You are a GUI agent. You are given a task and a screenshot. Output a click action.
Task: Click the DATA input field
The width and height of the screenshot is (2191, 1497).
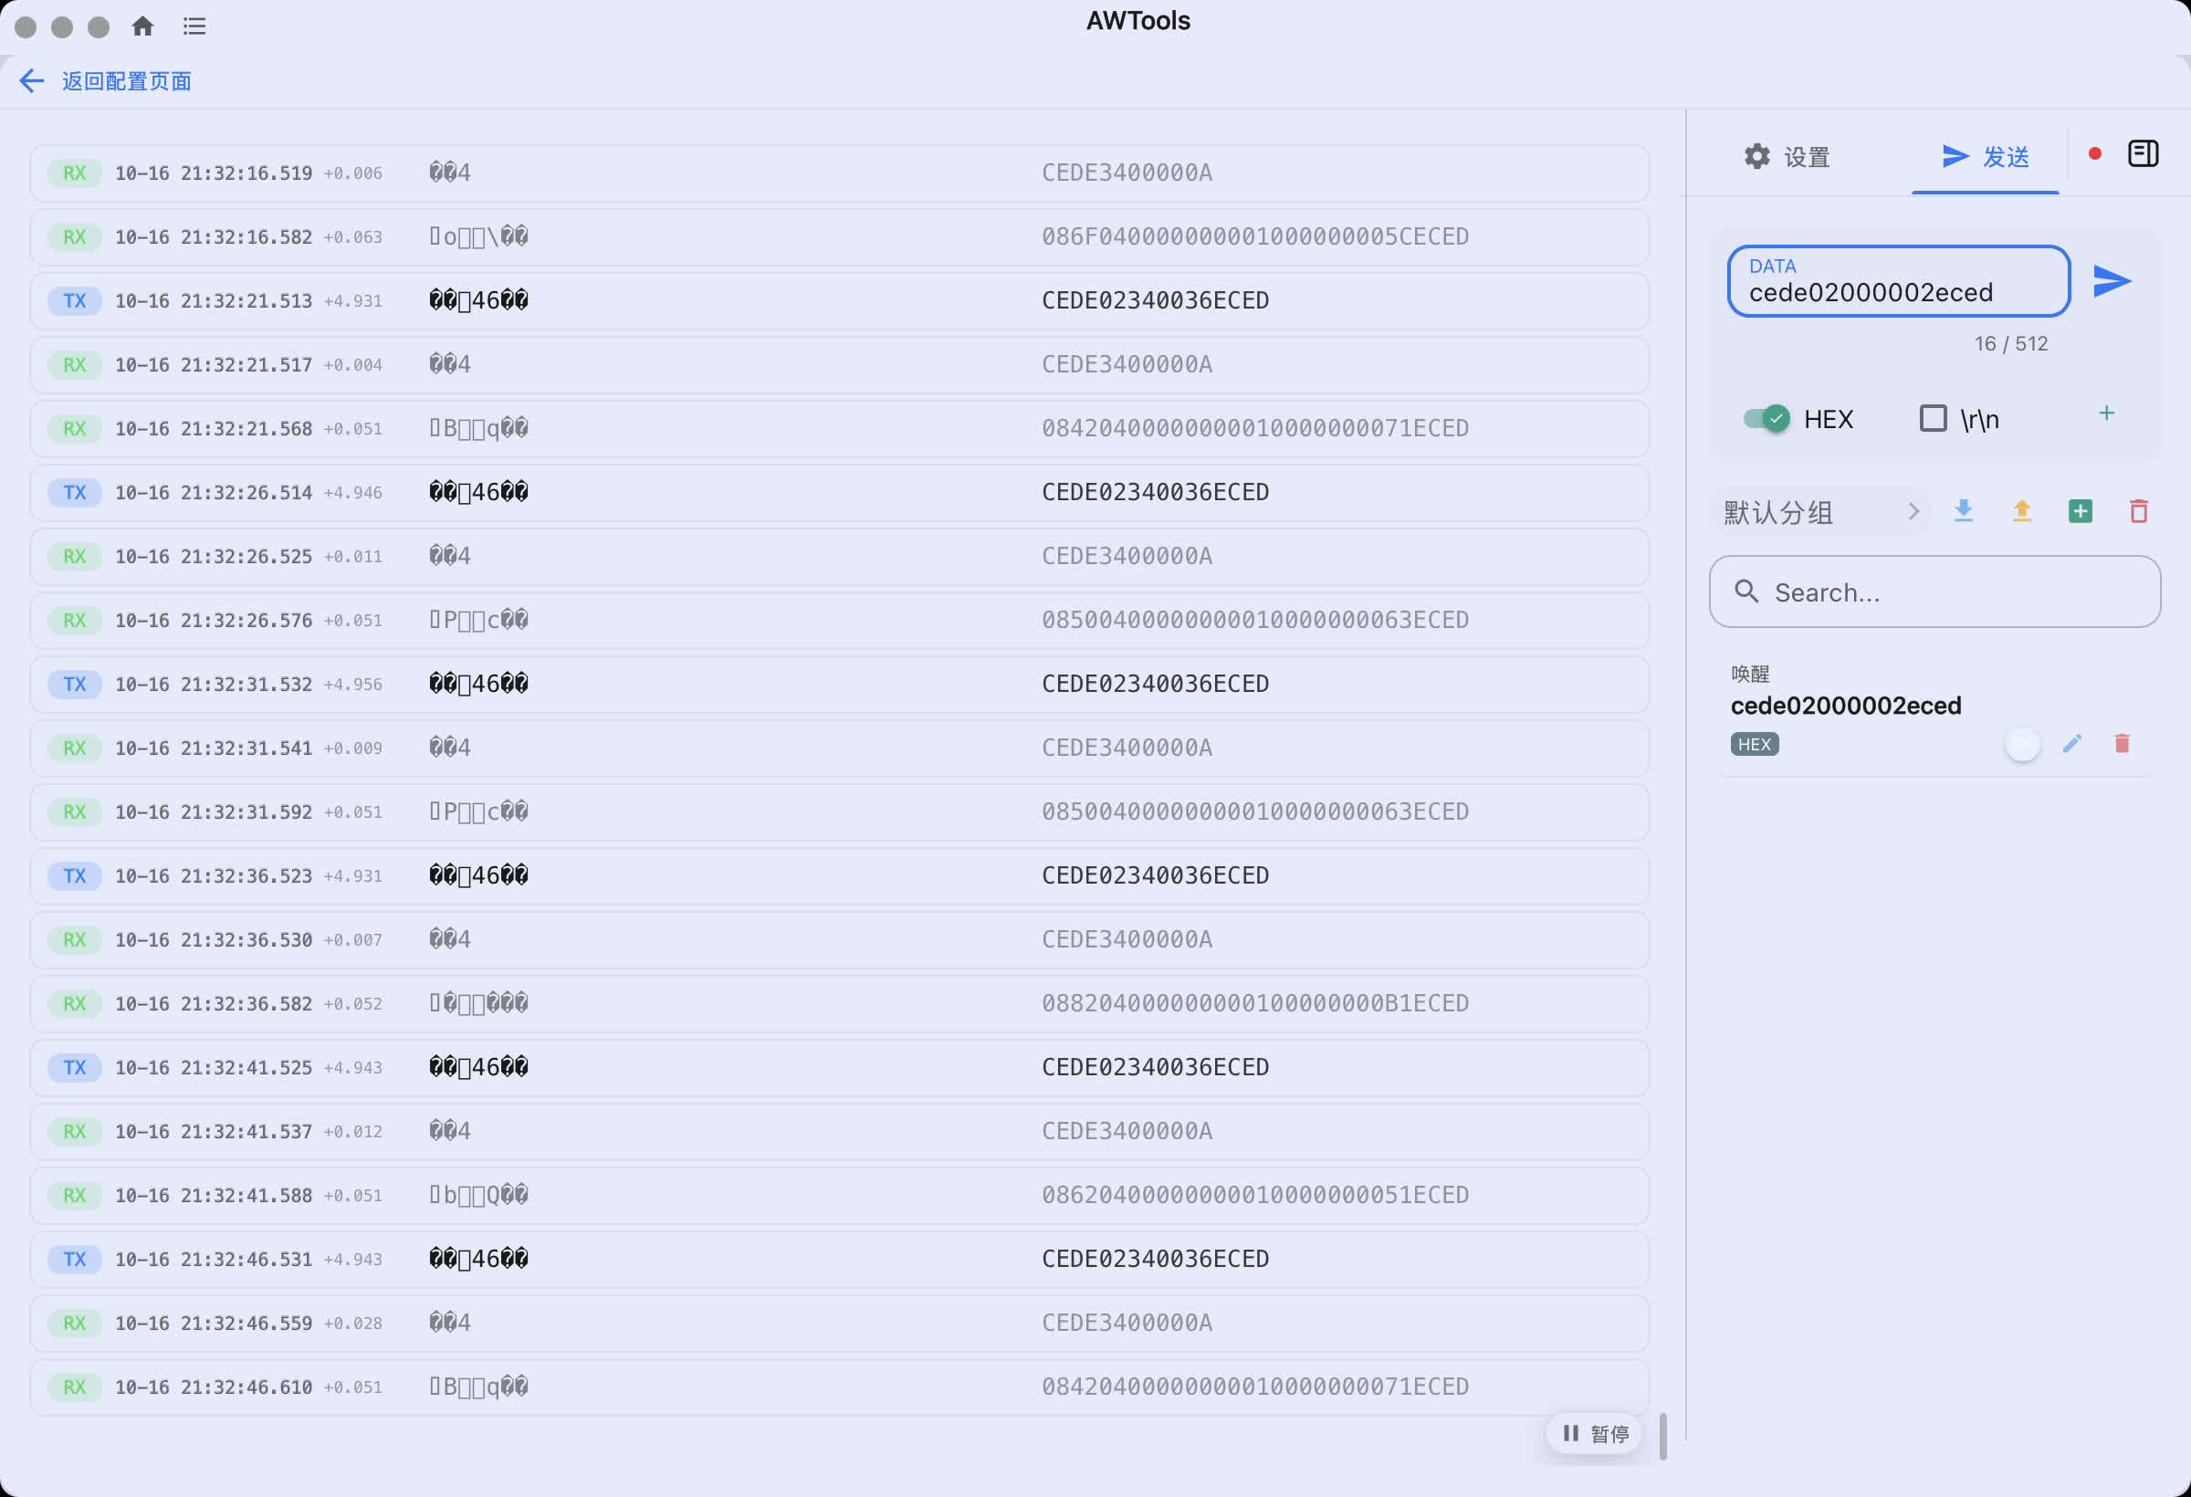click(1898, 281)
